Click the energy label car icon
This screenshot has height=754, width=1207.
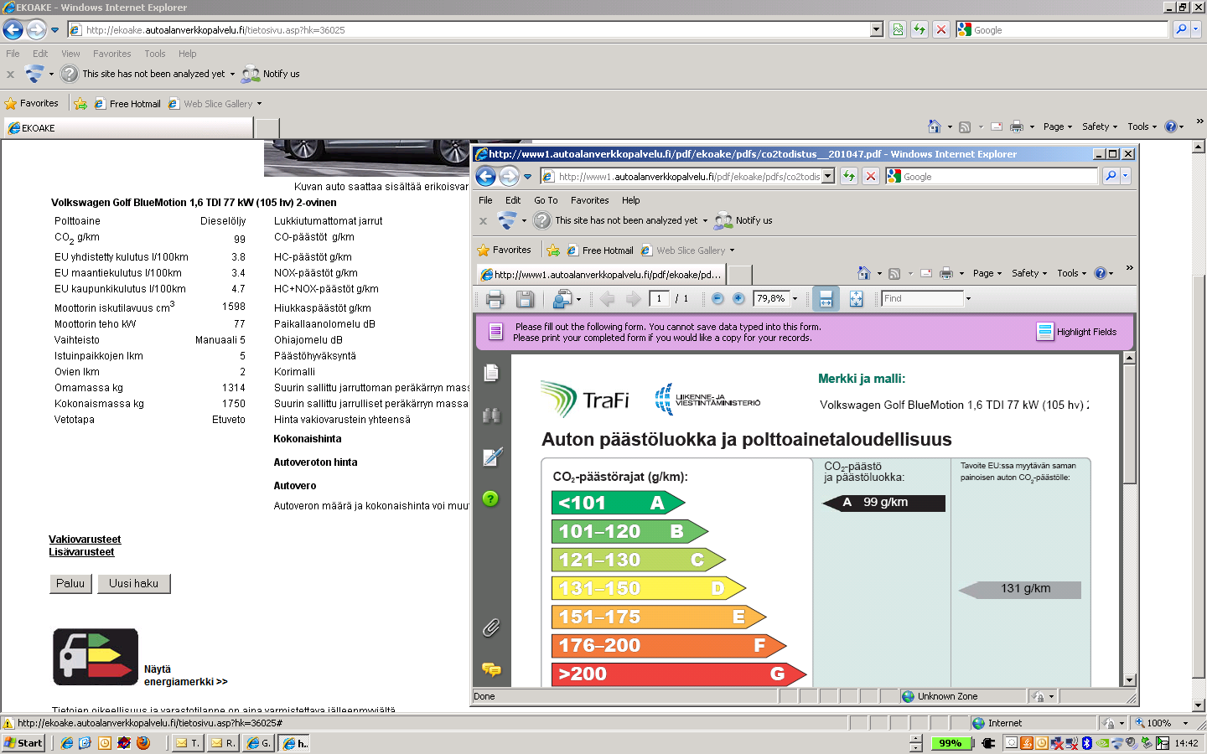pyautogui.click(x=96, y=658)
